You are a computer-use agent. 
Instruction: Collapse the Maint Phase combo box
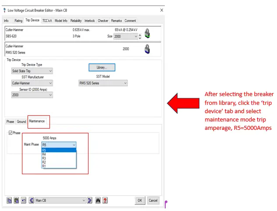74,145
